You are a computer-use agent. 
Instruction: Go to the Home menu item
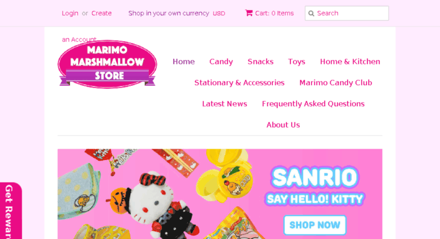pyautogui.click(x=183, y=62)
